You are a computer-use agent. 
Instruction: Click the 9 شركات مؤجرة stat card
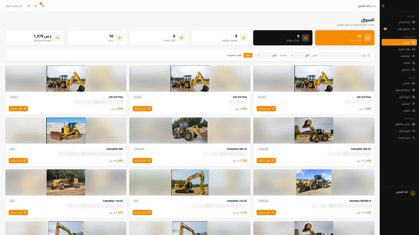(x=283, y=38)
